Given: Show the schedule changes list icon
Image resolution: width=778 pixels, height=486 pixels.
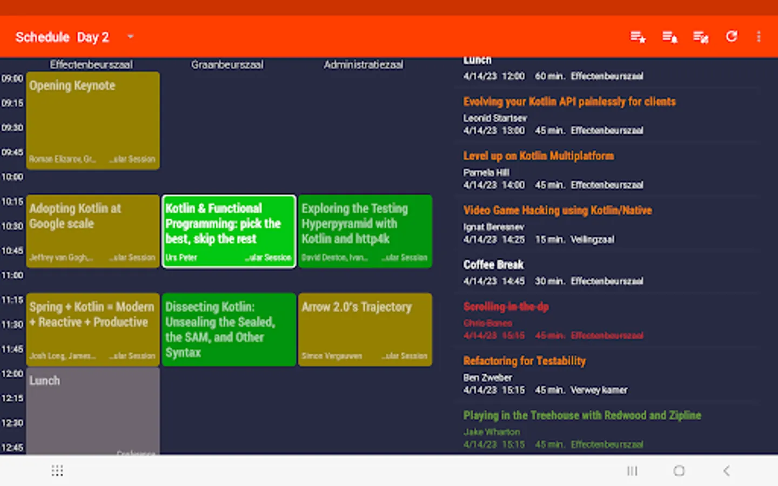Looking at the screenshot, I should pos(701,37).
